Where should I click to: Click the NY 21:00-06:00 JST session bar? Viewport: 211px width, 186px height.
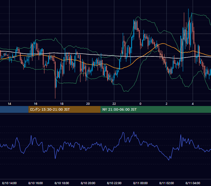click(x=156, y=109)
